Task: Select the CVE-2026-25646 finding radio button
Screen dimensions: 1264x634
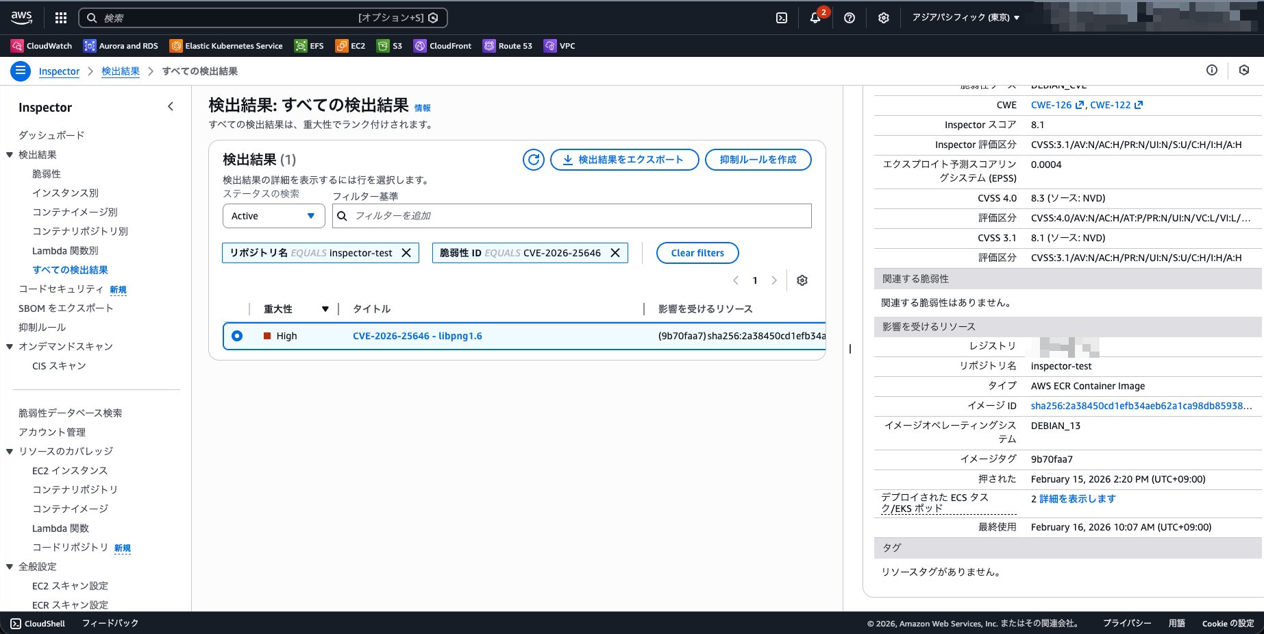Action: 237,336
